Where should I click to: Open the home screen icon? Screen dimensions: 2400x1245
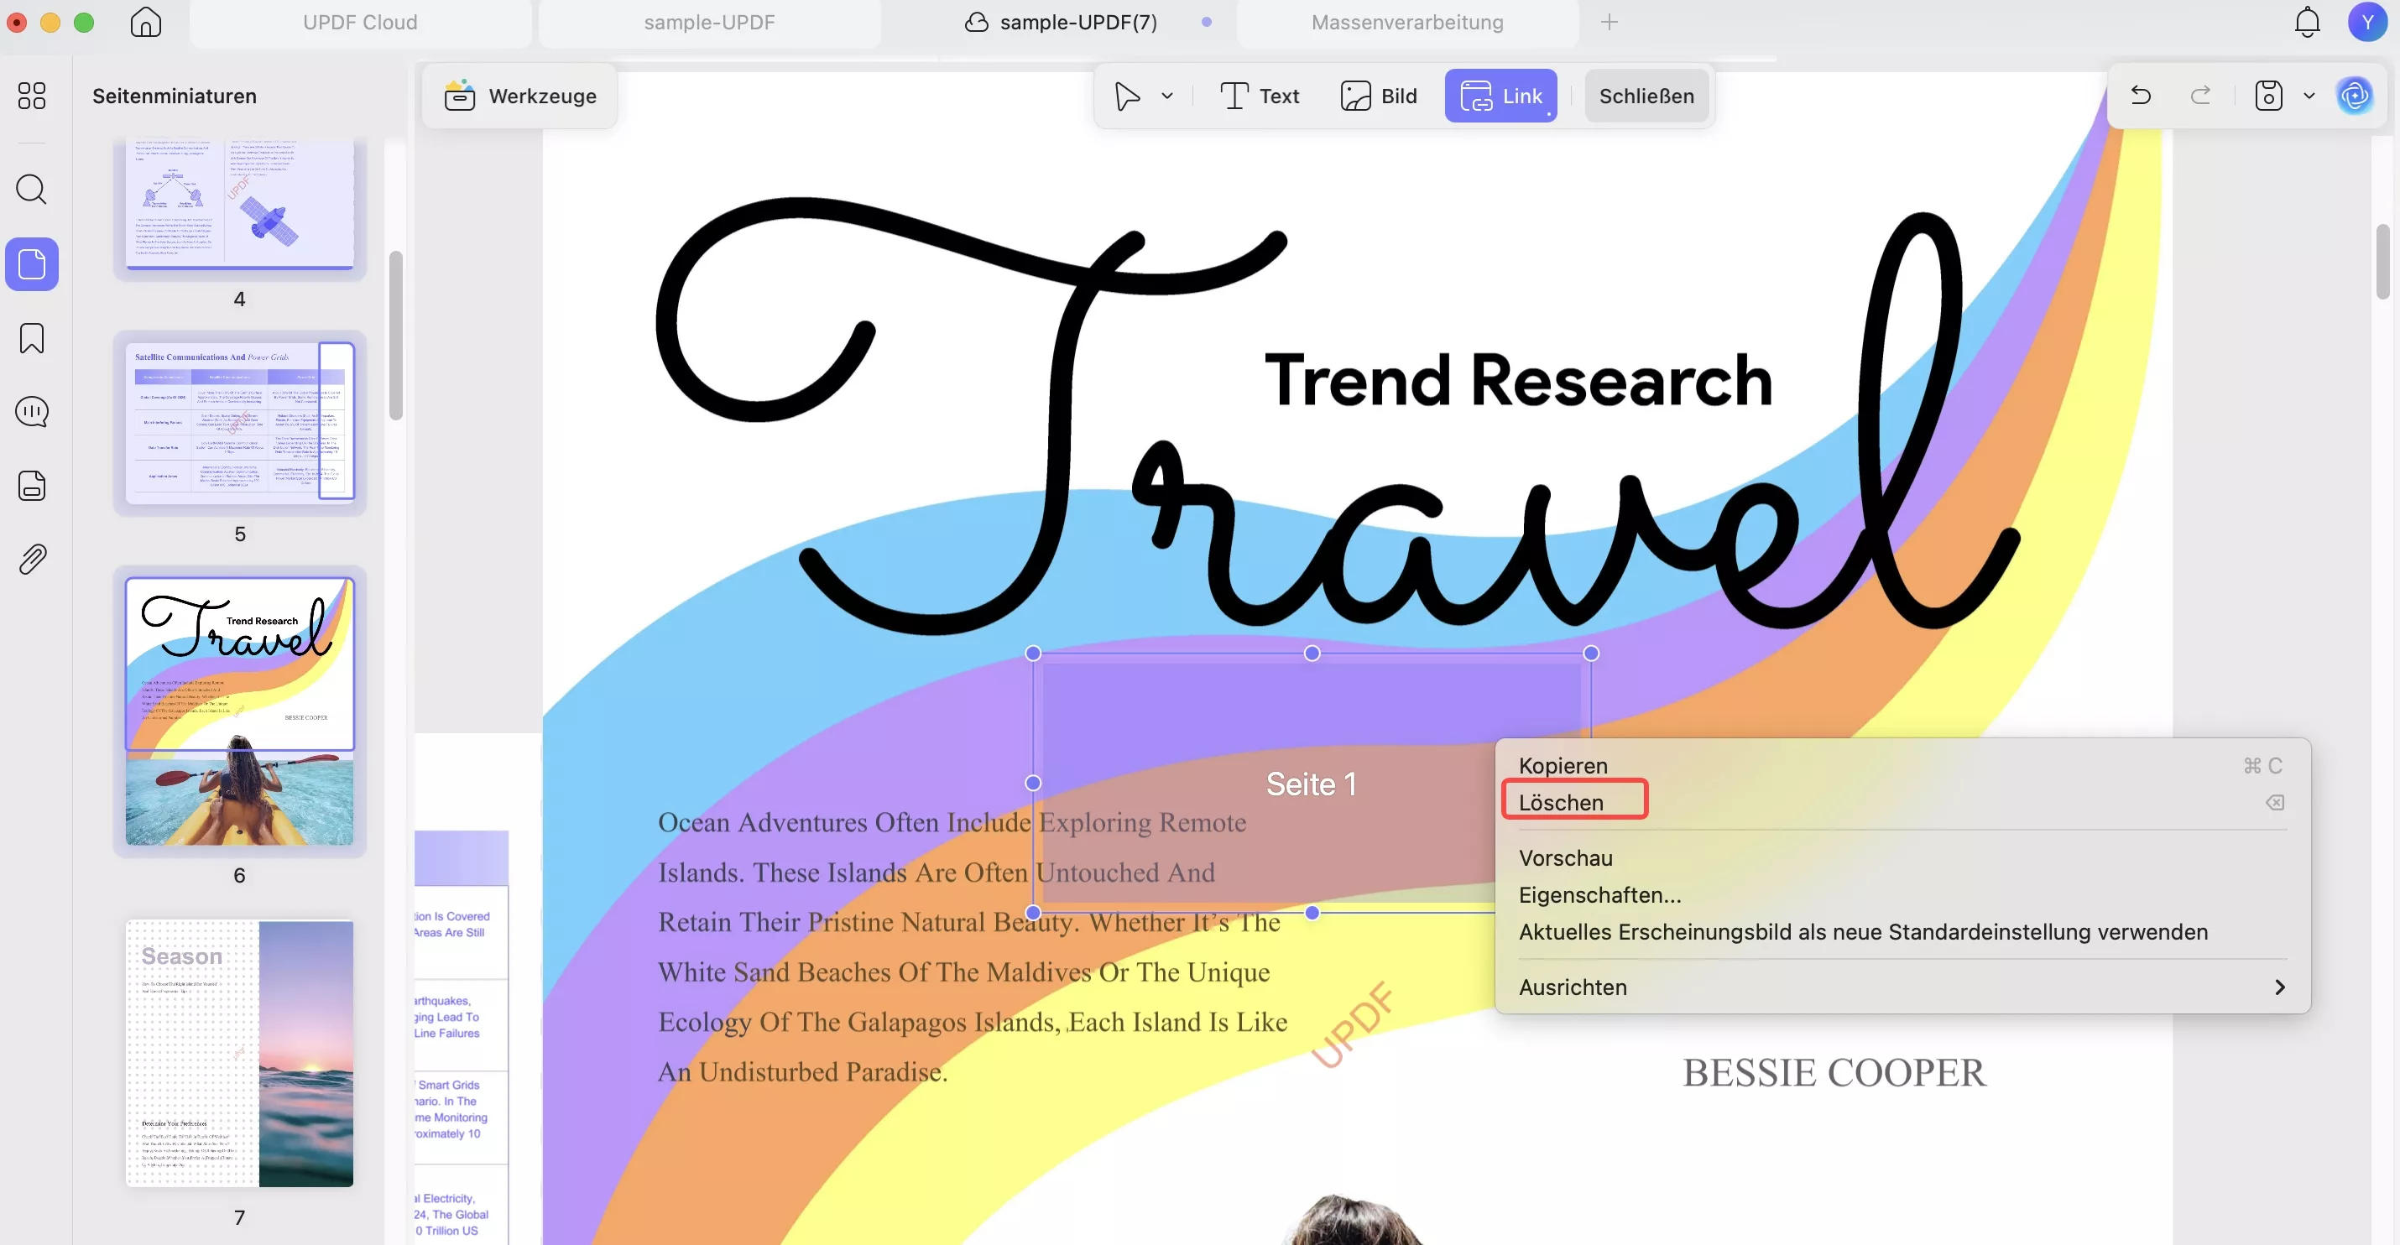tap(145, 23)
